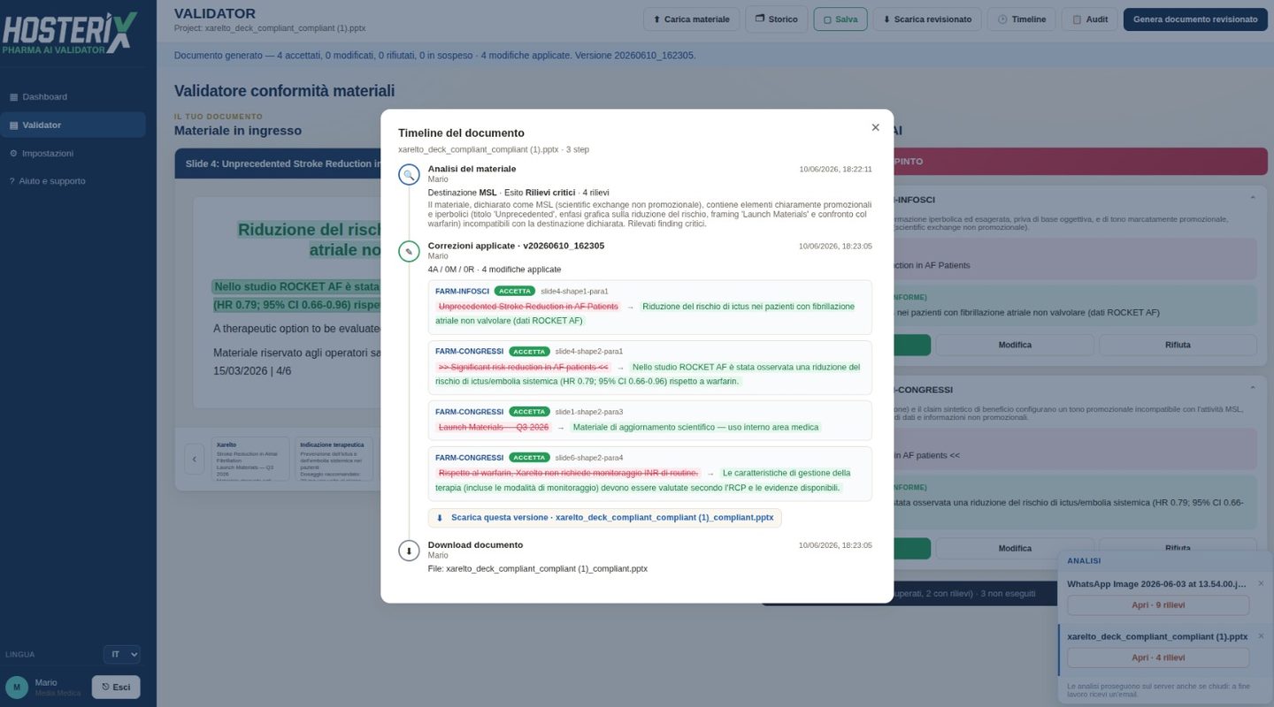Select the Indicazione terapeutica slide thumbnail

tap(334, 459)
